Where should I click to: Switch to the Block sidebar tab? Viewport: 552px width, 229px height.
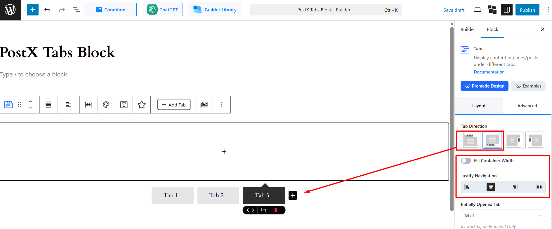492,29
